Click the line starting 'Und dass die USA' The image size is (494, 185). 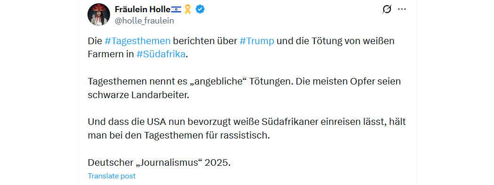[247, 122]
